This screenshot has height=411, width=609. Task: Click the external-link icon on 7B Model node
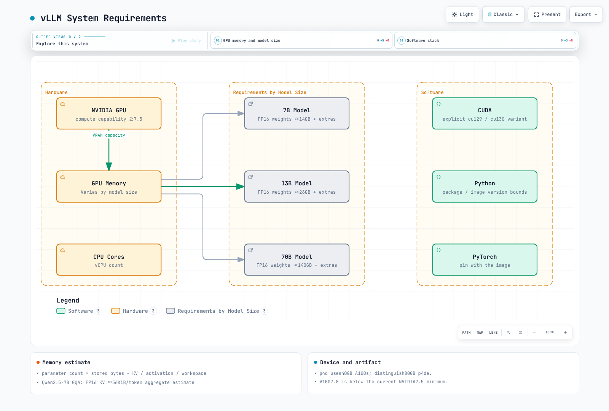[251, 104]
